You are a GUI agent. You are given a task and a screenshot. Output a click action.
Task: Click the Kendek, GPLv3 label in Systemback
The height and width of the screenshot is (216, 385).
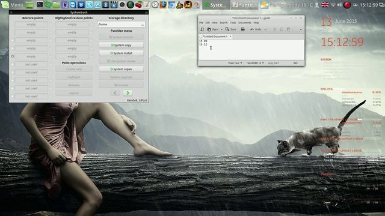137,100
